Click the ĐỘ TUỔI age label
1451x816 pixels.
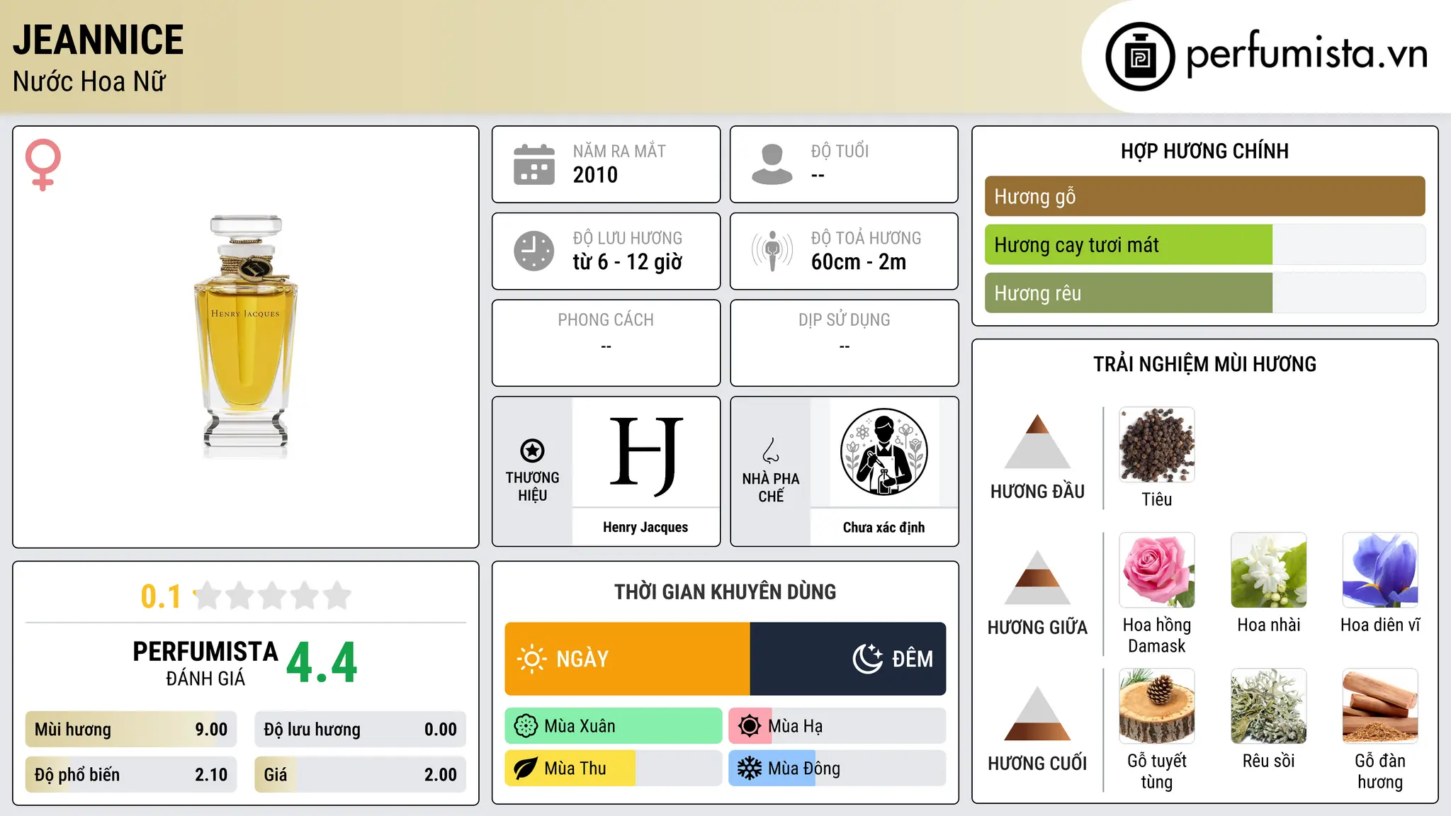coord(840,151)
